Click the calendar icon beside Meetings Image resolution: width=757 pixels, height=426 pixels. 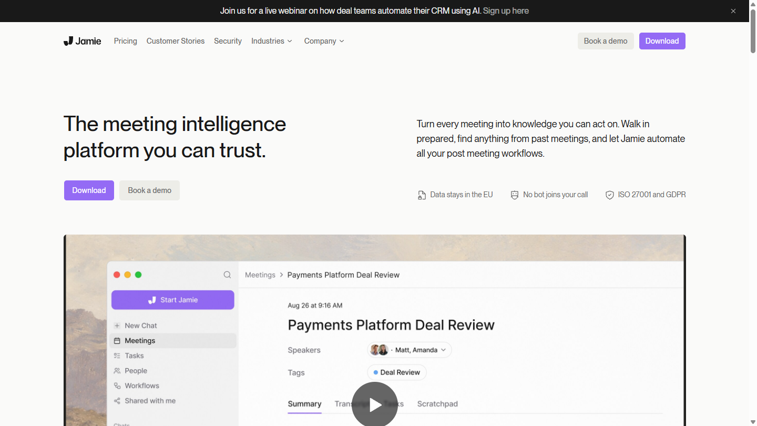coord(117,341)
